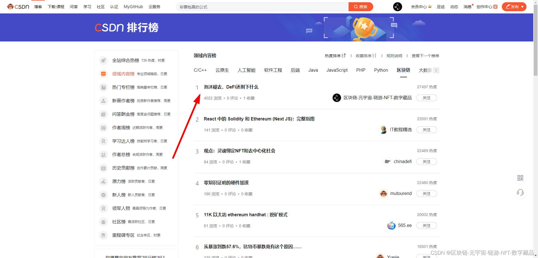Screen dimensions: 538x258
Task: Click the orange 搜索 button
Action: (x=361, y=7)
